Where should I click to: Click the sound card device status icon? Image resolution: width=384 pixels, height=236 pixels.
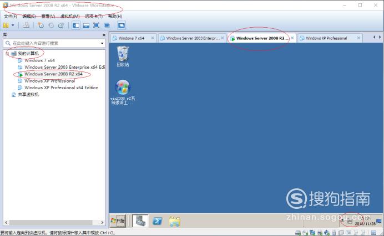327,233
